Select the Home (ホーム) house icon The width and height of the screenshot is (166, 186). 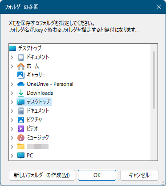coord(21,66)
